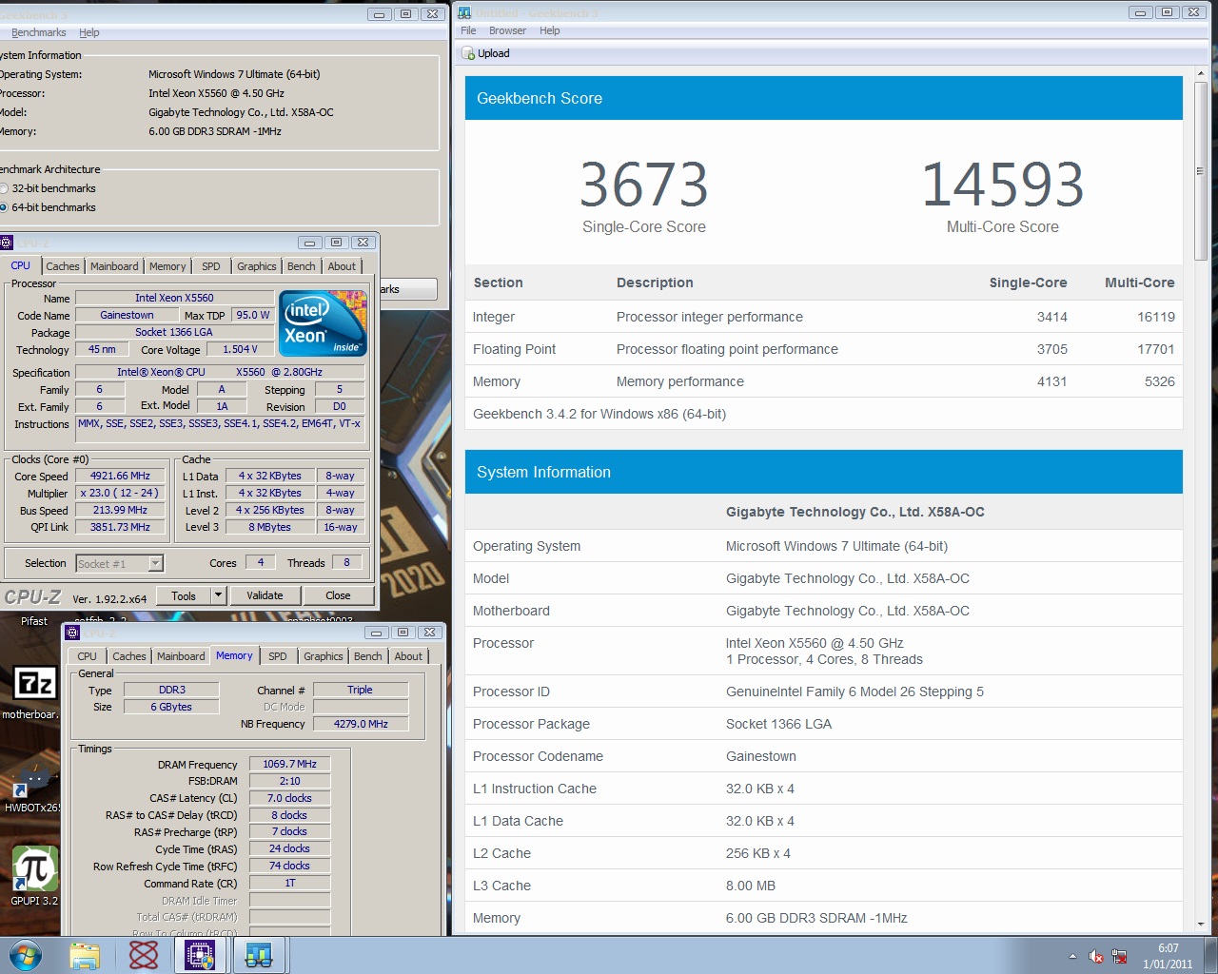Switch to Bench tab in lower CPU-Z
This screenshot has width=1218, height=974.
coord(368,656)
